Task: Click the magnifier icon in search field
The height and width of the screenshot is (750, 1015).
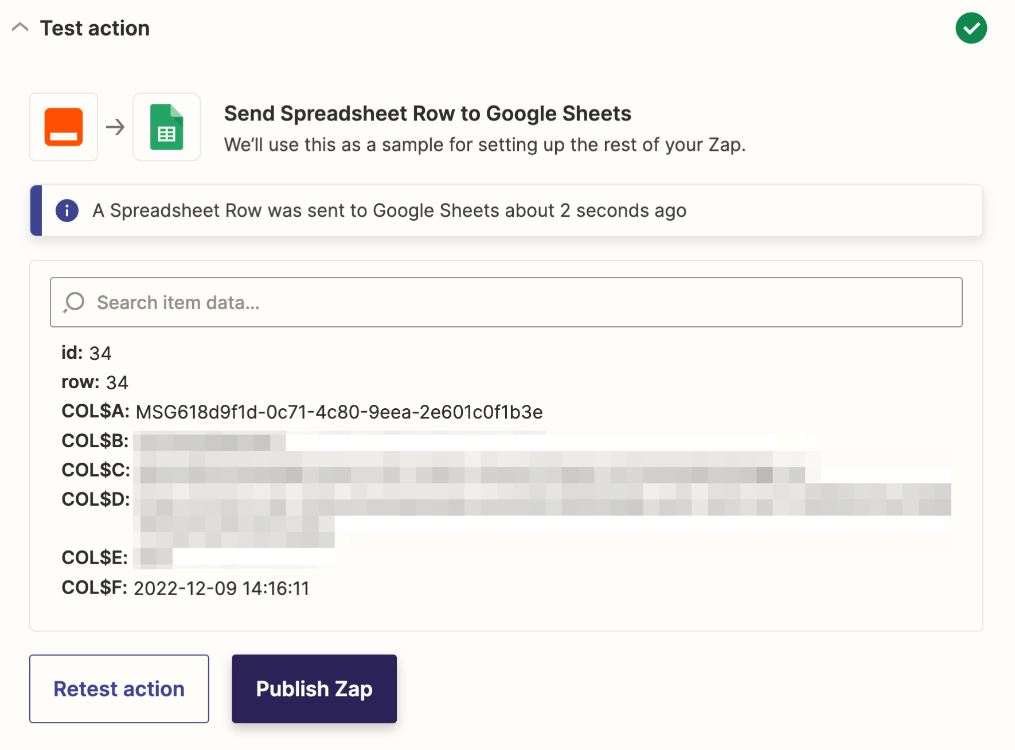Action: [74, 302]
